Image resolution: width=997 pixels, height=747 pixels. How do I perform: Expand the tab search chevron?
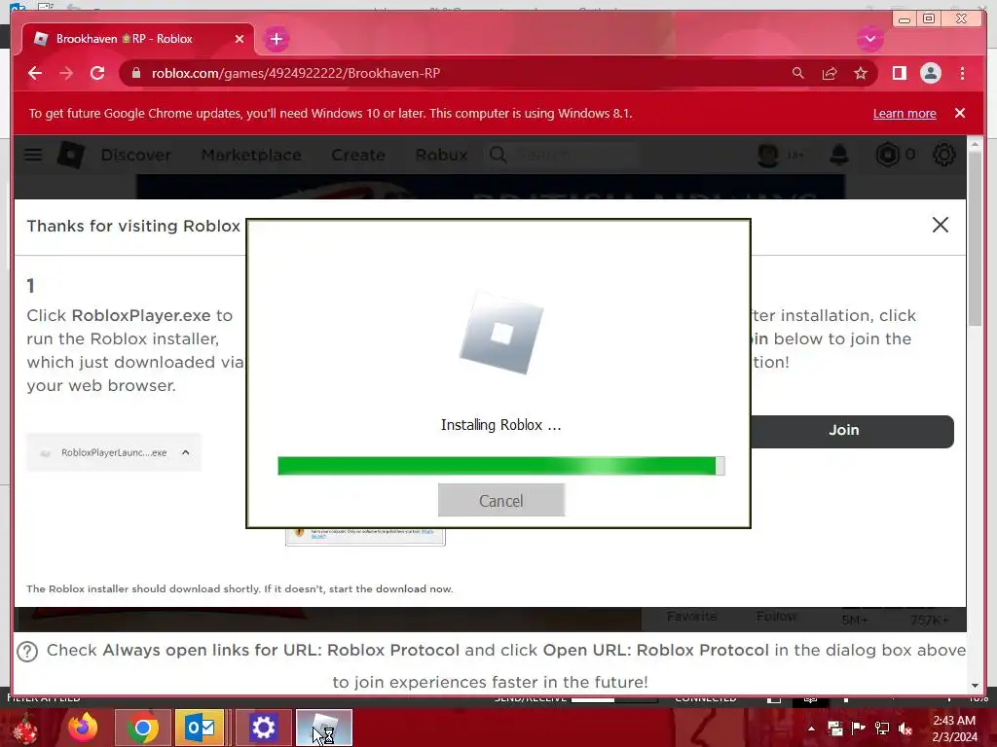[x=869, y=39]
